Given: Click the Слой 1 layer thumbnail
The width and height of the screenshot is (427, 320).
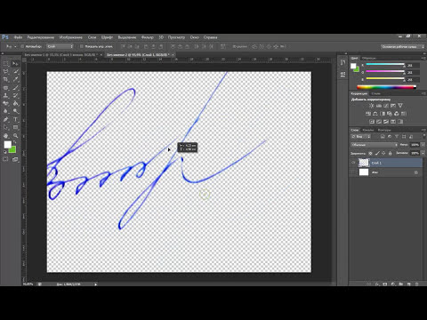Looking at the screenshot, I should coord(364,163).
